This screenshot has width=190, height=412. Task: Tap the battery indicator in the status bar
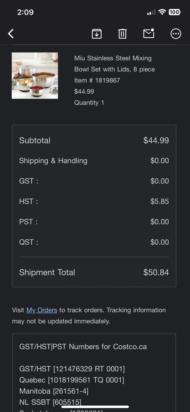[175, 12]
